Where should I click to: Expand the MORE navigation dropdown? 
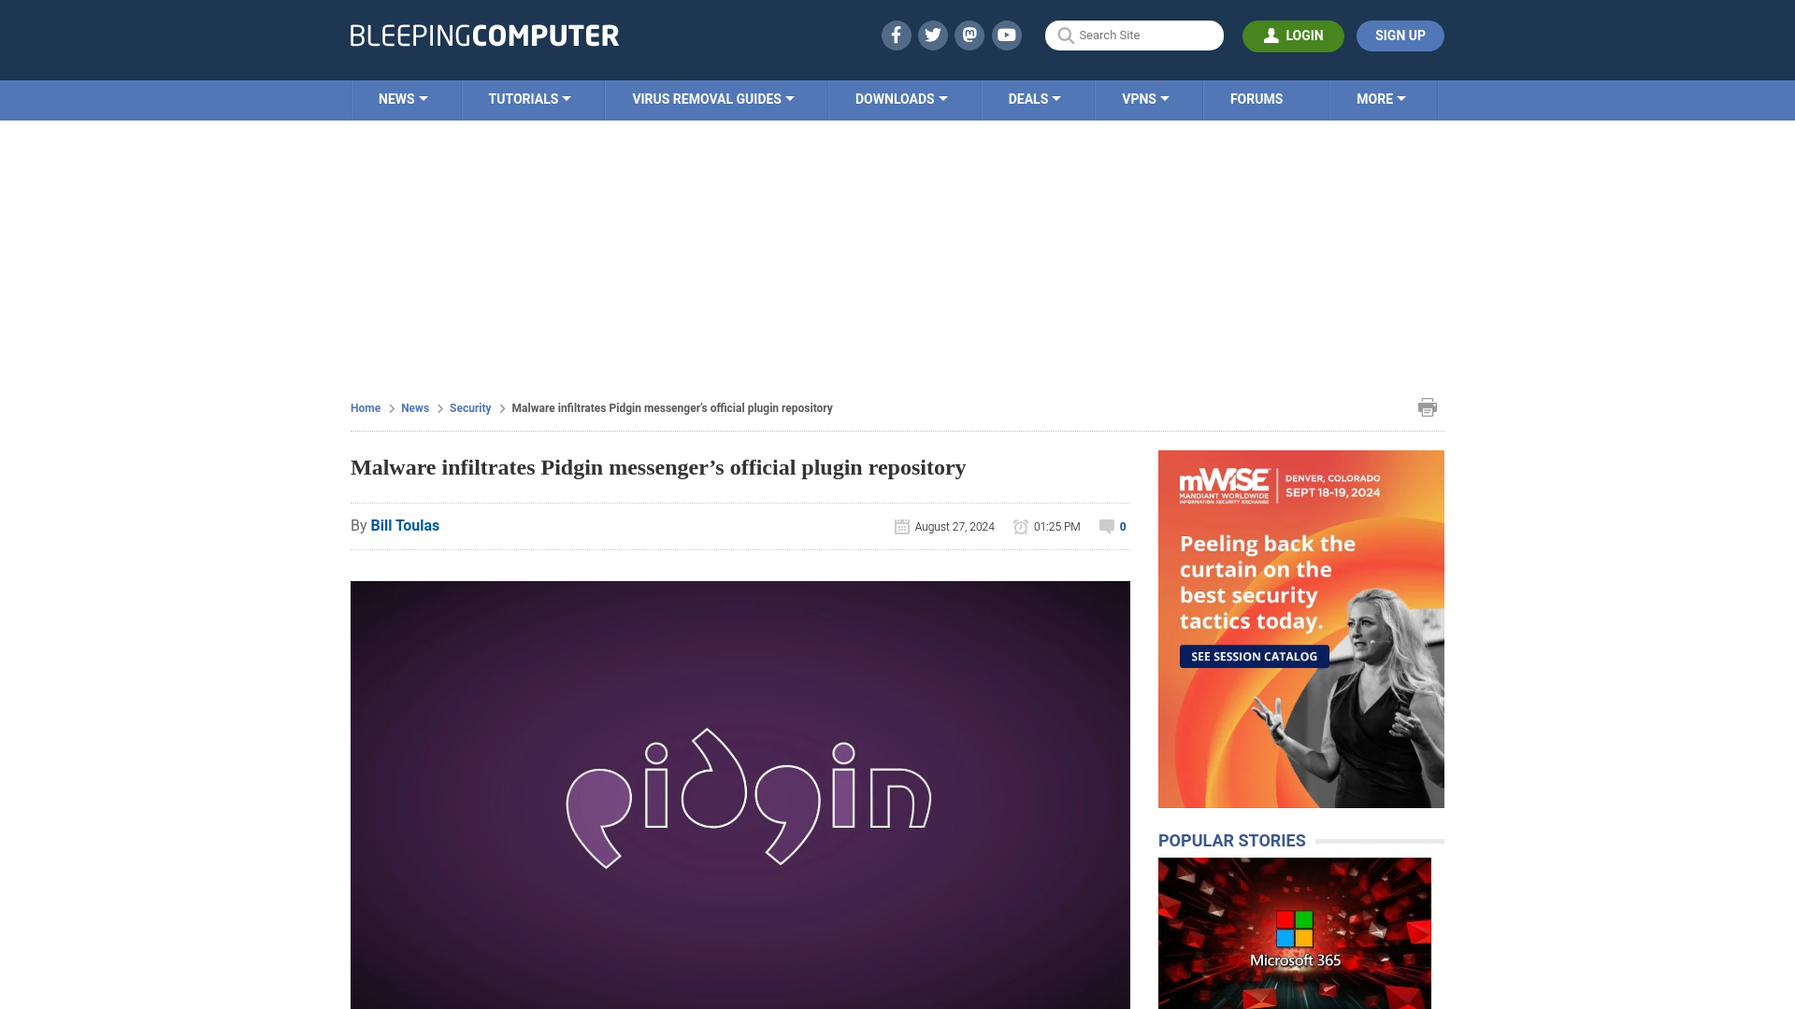[x=1381, y=98]
